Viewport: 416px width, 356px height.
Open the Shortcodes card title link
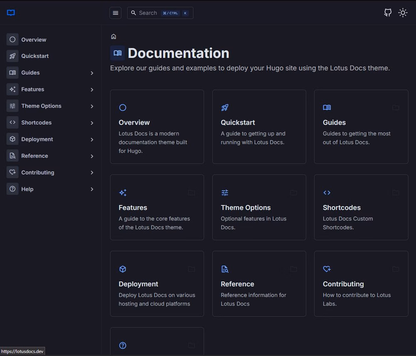point(342,208)
